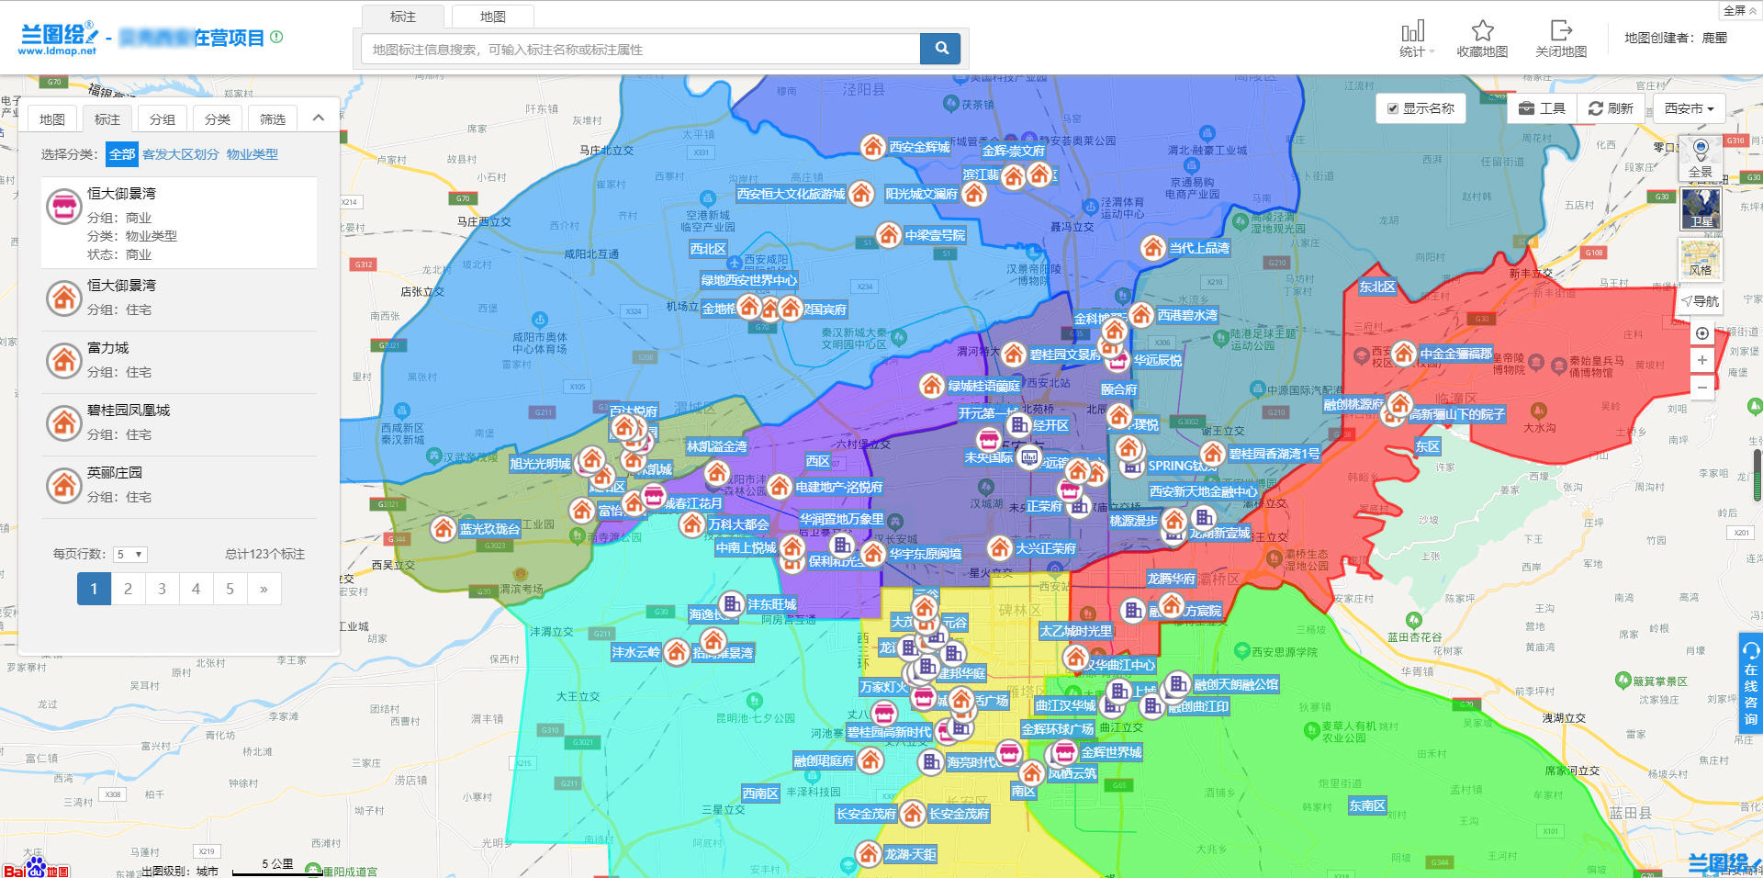The image size is (1763, 878).
Task: Click the 东北区 region label
Action: [1376, 287]
